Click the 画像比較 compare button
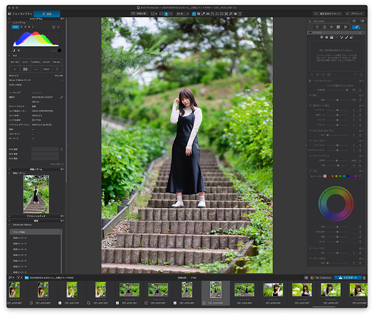Image resolution: width=374 pixels, height=316 pixels. [x=139, y=14]
